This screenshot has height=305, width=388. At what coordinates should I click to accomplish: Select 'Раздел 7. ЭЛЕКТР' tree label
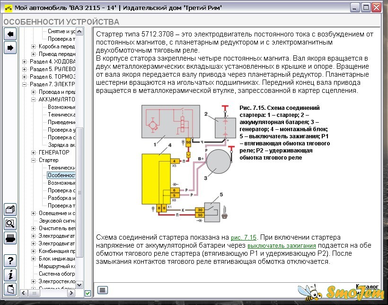pyautogui.click(x=53, y=84)
